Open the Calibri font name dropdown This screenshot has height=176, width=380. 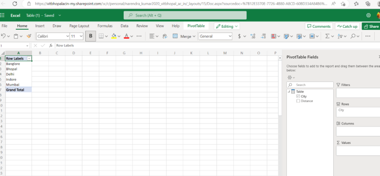click(x=68, y=36)
